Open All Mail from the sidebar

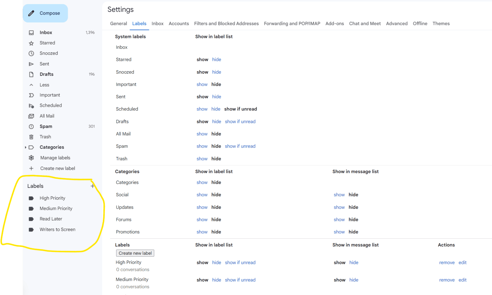click(x=31, y=116)
